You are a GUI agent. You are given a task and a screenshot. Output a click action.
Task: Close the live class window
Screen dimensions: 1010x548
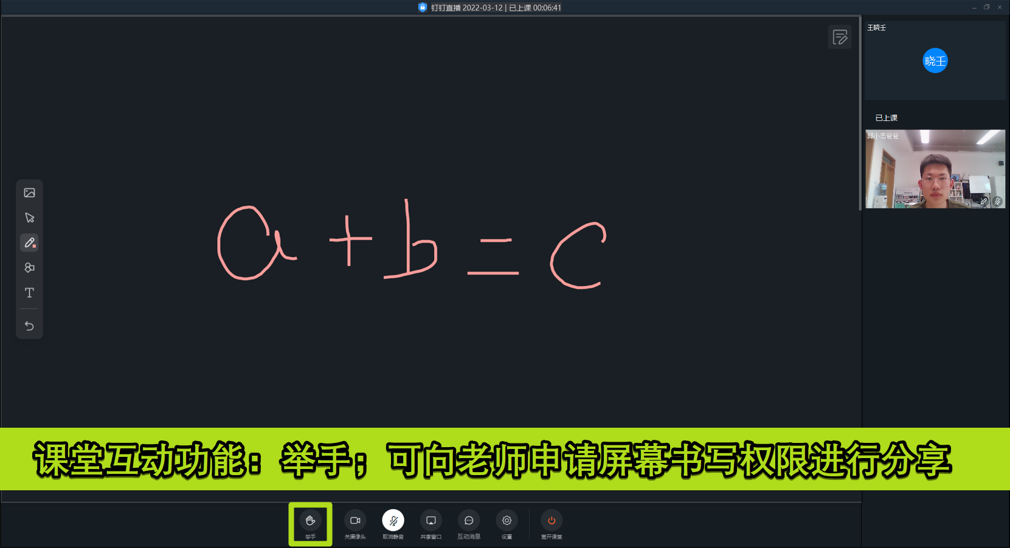[x=1000, y=7]
